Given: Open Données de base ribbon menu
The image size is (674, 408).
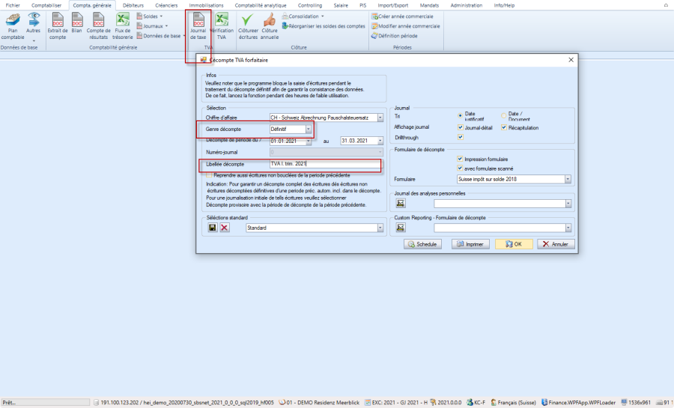Looking at the screenshot, I should (161, 36).
